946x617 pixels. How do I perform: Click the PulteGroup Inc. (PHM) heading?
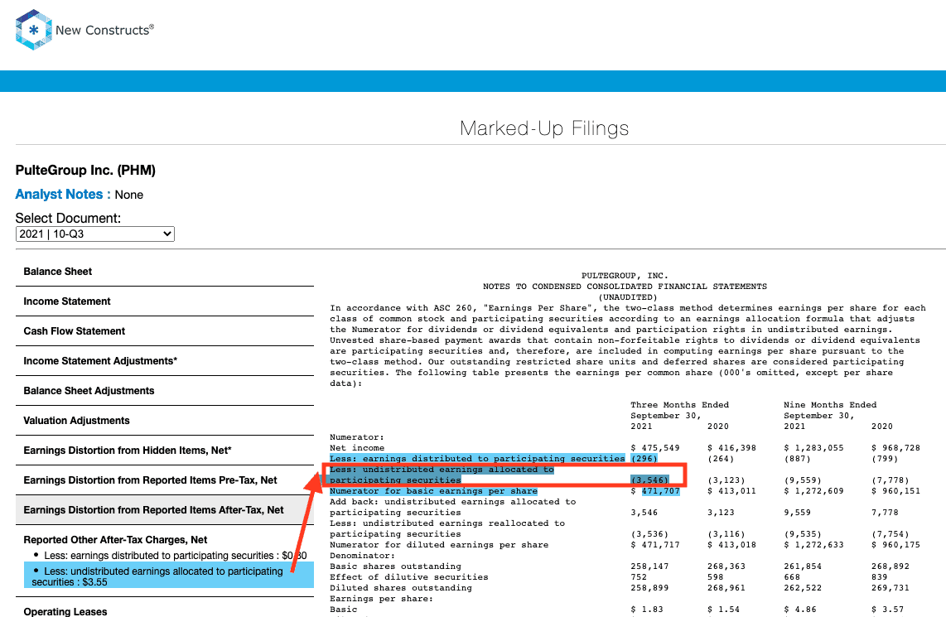(85, 170)
